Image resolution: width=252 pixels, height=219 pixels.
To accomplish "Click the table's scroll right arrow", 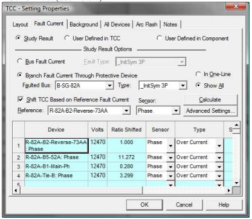I will [x=228, y=191].
